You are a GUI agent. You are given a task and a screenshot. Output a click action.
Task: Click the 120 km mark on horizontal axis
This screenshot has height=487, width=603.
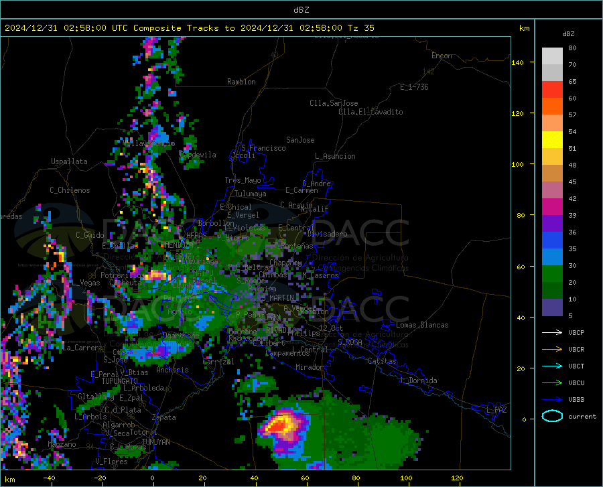tap(457, 478)
